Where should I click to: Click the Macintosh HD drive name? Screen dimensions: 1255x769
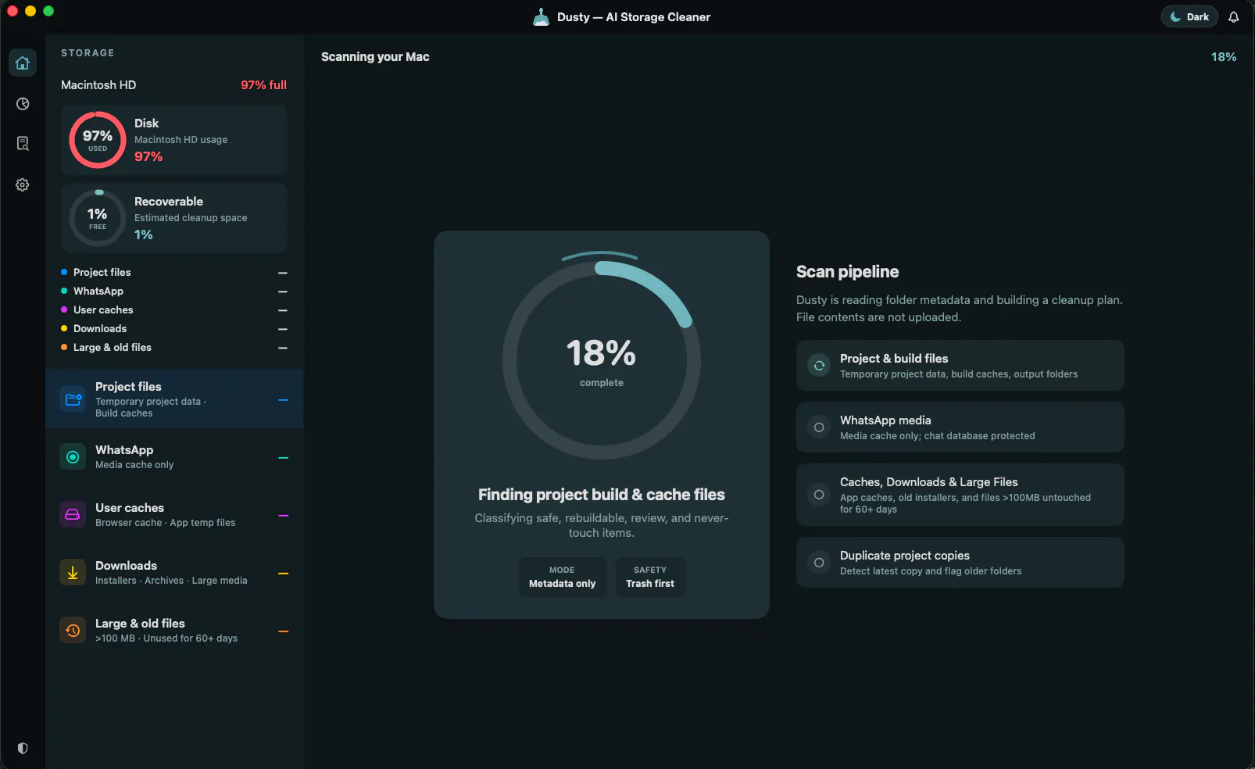pos(98,85)
